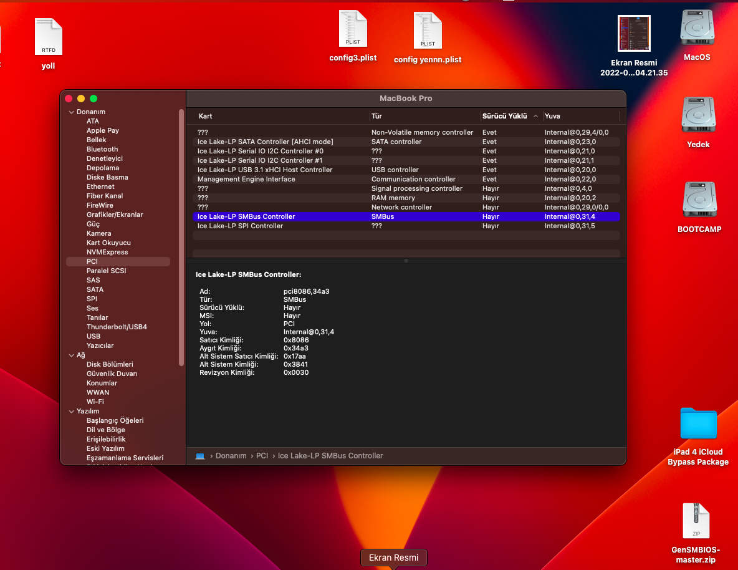Open the iPad 4 iCloud Bypass Package folder
Screen dimensions: 738x570
tap(698, 423)
